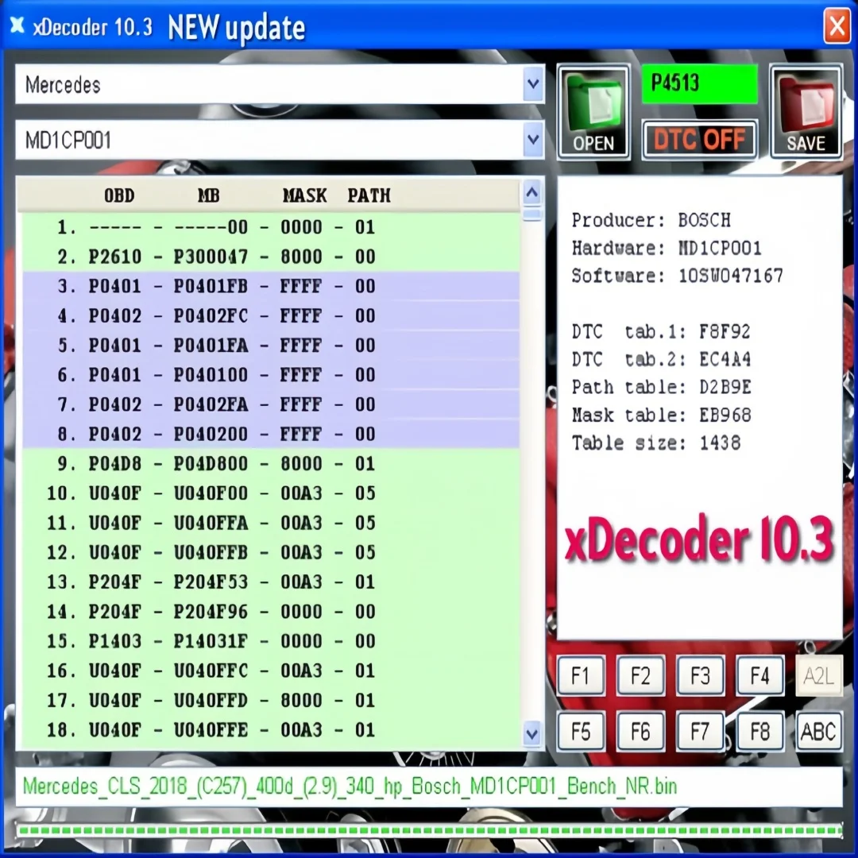
Task: Click the F1 function button
Action: point(581,675)
